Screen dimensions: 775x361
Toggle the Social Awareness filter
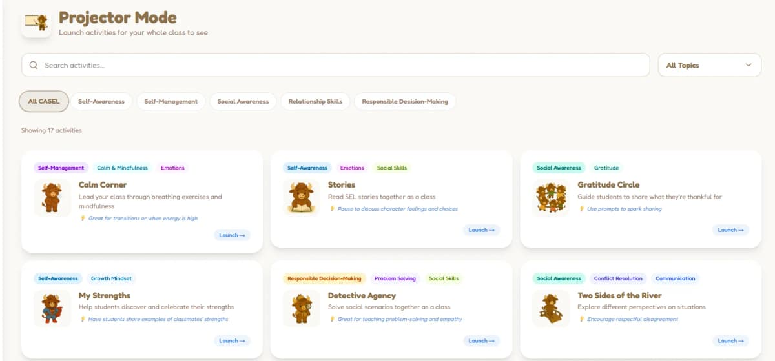pos(243,101)
